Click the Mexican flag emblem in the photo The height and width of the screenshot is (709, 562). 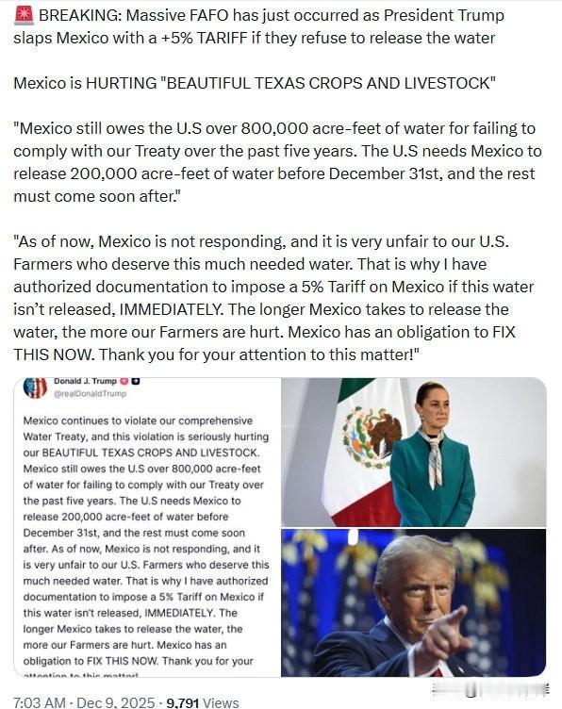point(372,437)
